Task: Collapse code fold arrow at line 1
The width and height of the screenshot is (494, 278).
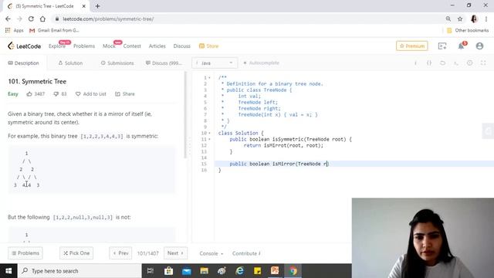Action: pos(209,78)
